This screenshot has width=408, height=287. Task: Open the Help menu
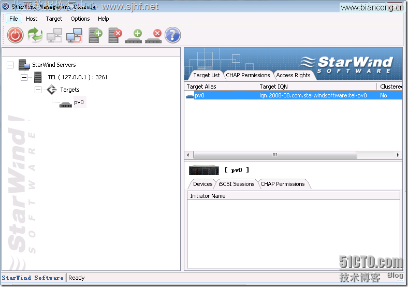coord(104,19)
